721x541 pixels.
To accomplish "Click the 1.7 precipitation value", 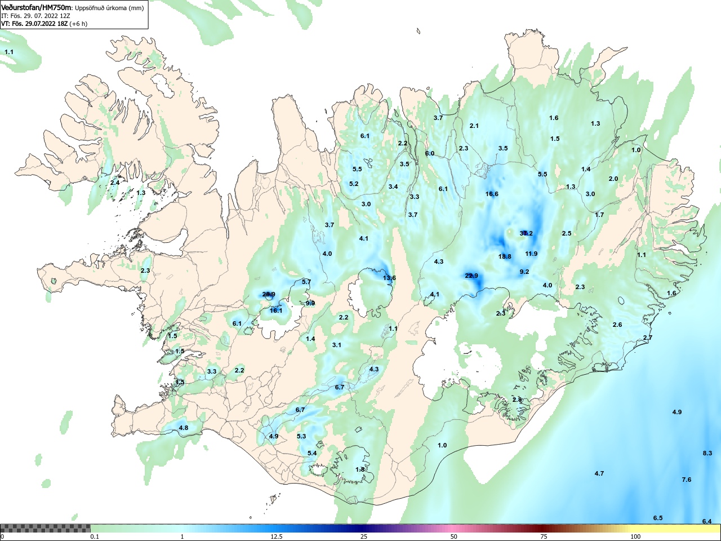I will [x=599, y=215].
